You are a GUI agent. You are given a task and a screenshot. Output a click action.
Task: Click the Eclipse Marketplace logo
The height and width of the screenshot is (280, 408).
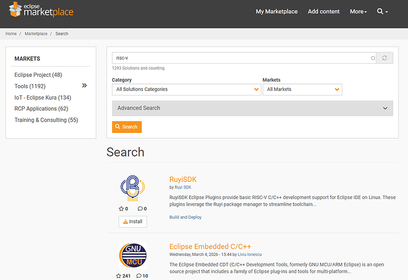click(41, 9)
